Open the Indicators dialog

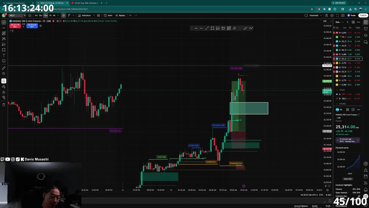(x=84, y=15)
